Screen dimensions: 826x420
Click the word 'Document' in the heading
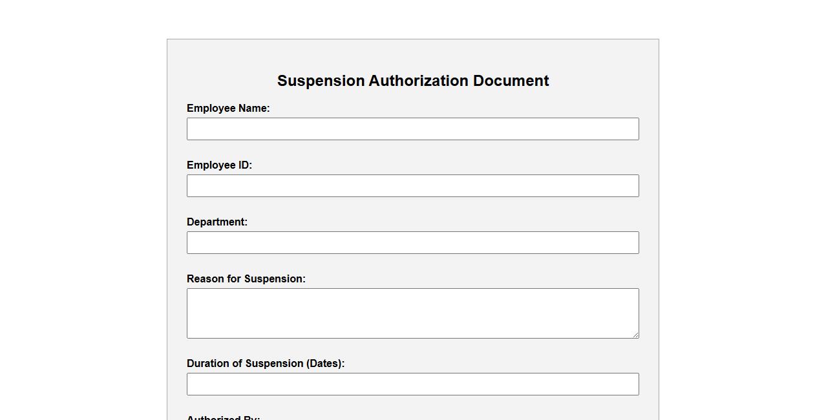(511, 81)
